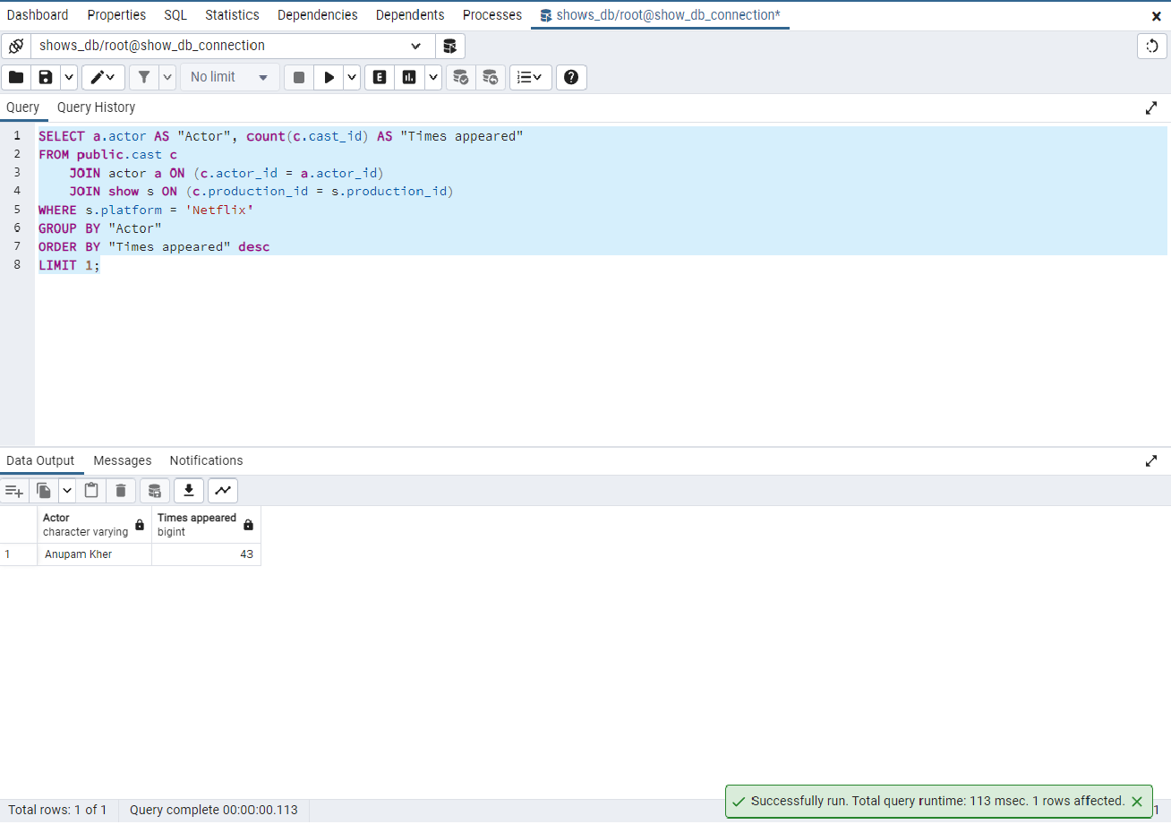Viewport: 1171px width, 833px height.
Task: Run Explain on the query
Action: [379, 77]
